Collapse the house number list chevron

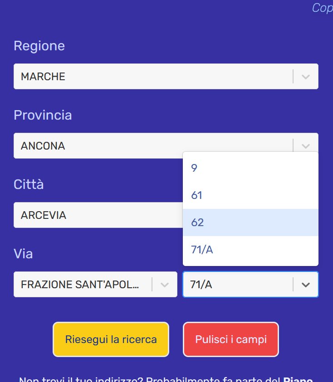pos(306,285)
